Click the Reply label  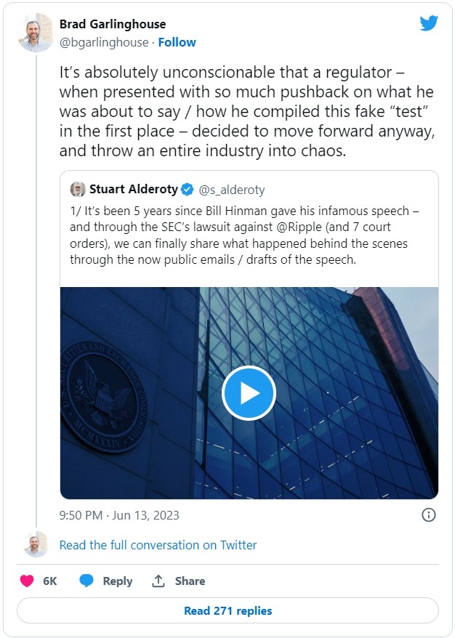pos(118,581)
